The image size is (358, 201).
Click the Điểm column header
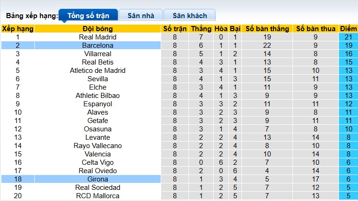348,29
